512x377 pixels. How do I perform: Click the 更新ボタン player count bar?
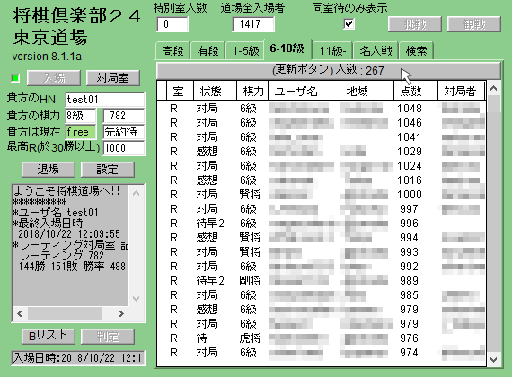[x=328, y=70]
